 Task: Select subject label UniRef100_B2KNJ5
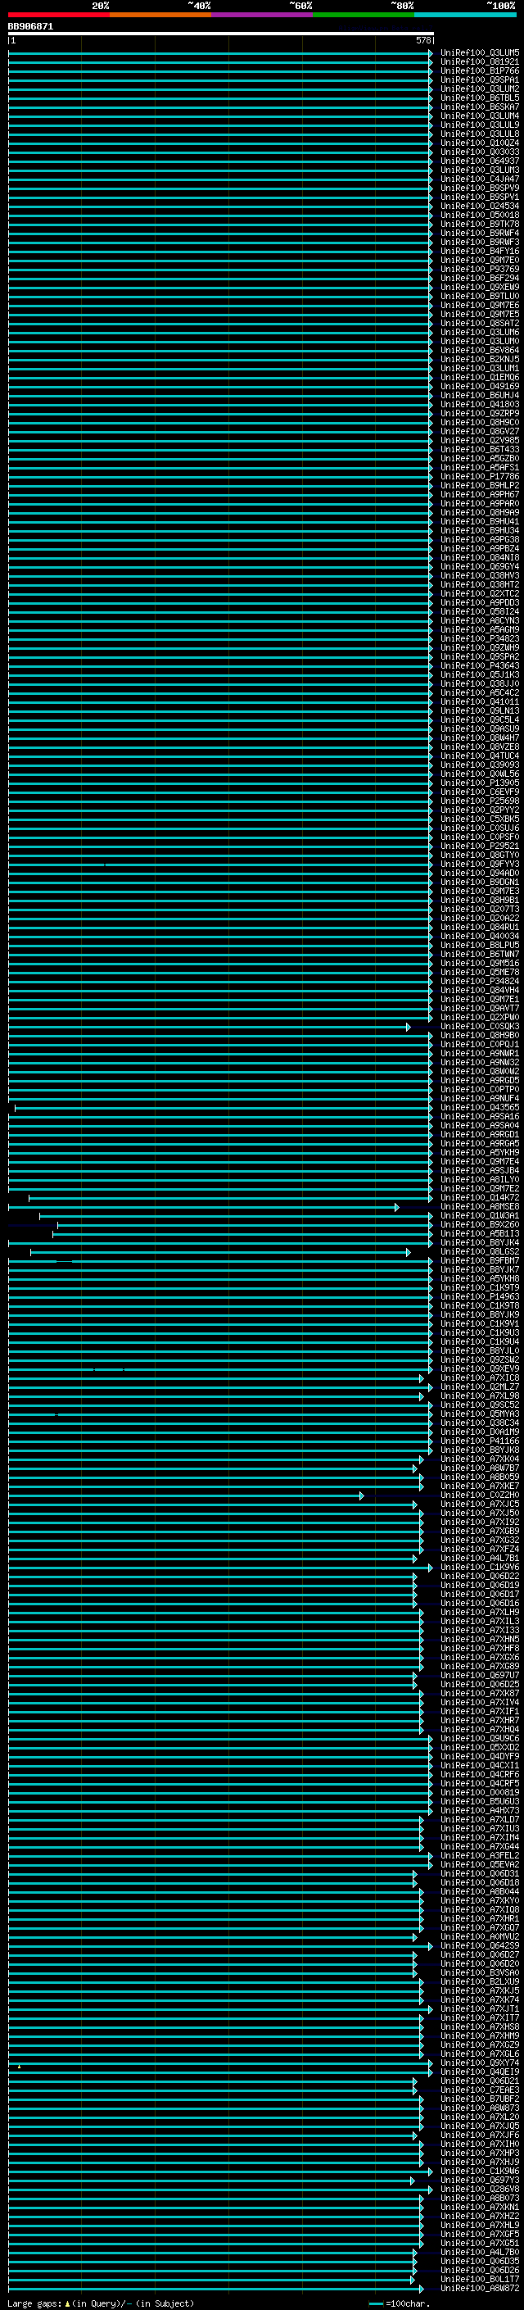tap(480, 360)
